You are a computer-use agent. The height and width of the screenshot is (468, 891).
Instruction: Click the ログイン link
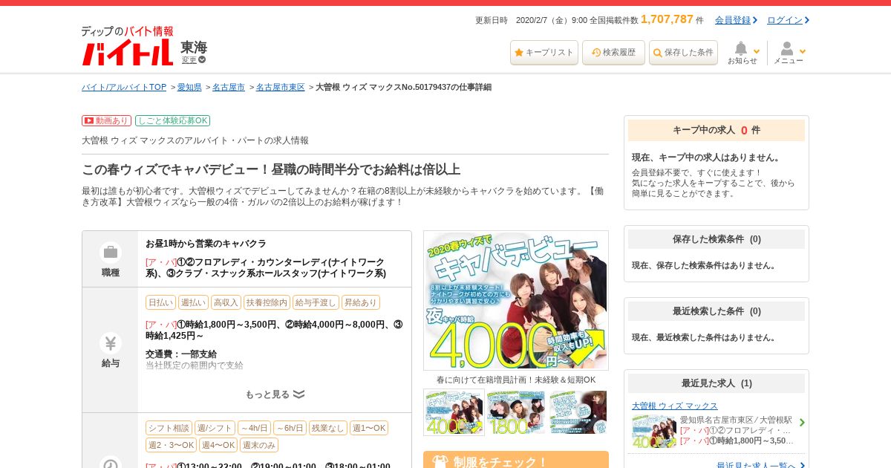pyautogui.click(x=788, y=20)
